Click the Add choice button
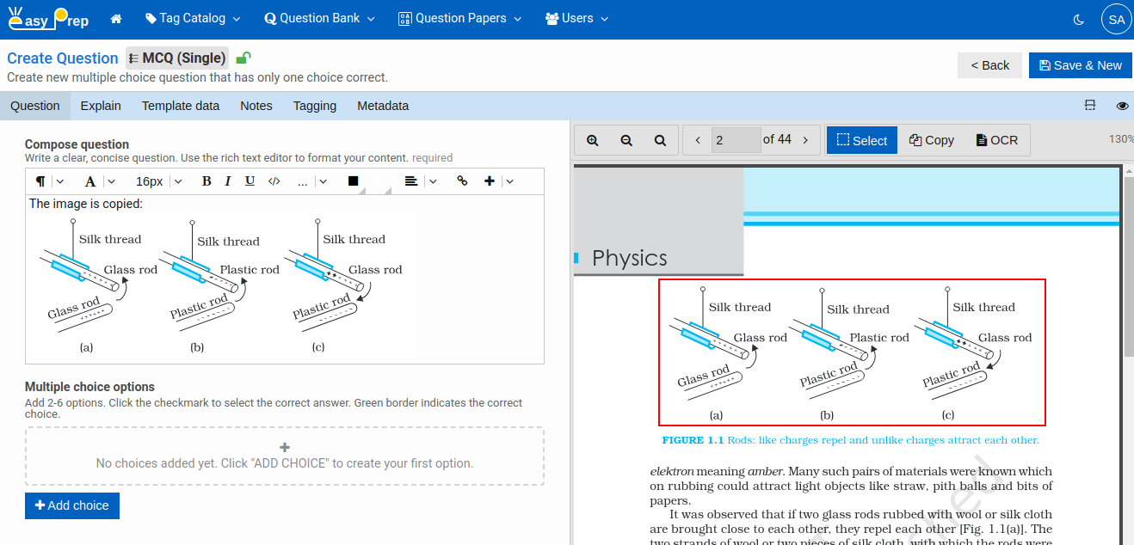This screenshot has height=545, width=1134. click(72, 505)
